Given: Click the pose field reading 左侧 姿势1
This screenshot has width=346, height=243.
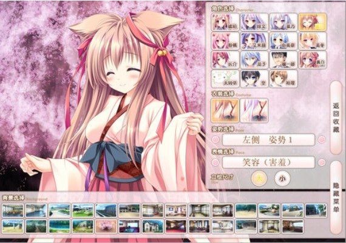Looking at the screenshot, I should 268,139.
